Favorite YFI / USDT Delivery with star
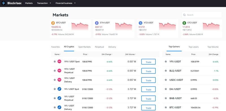 pyautogui.click(x=55, y=107)
